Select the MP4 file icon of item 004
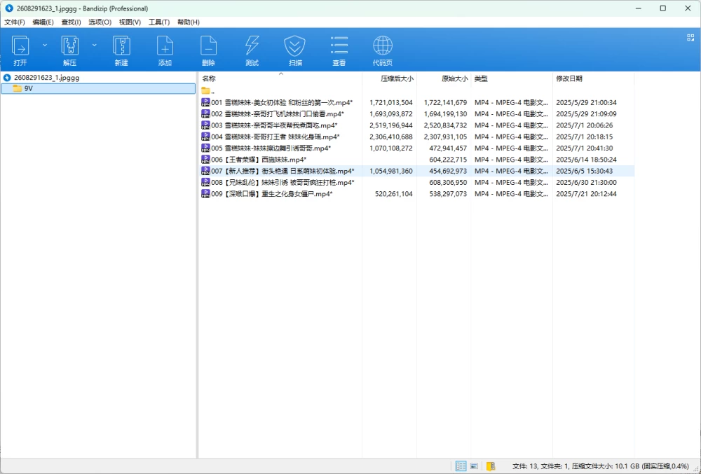Image resolution: width=701 pixels, height=474 pixels. tap(205, 137)
